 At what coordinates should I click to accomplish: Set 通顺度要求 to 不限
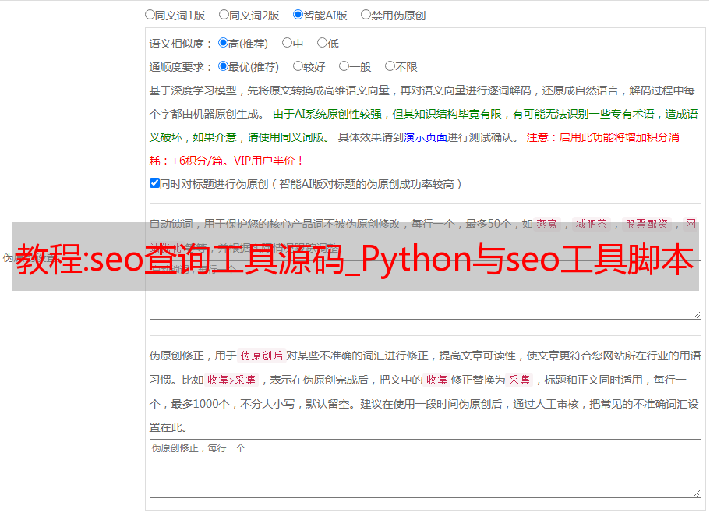click(x=390, y=66)
